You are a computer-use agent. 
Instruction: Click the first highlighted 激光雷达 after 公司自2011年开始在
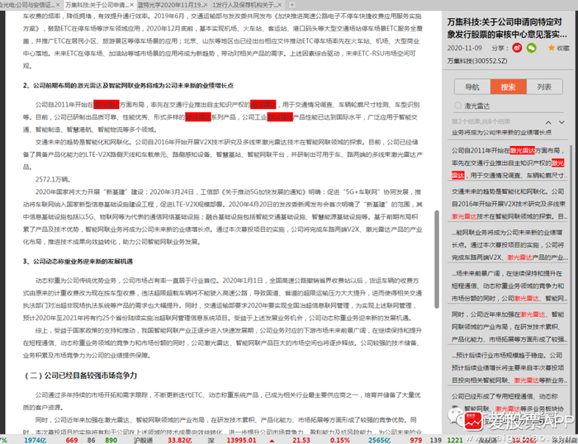(107, 105)
